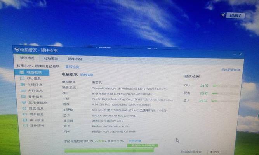The height and width of the screenshot is (155, 259).
Task: Open 主板信息 in the sidebar
Action: point(35,84)
